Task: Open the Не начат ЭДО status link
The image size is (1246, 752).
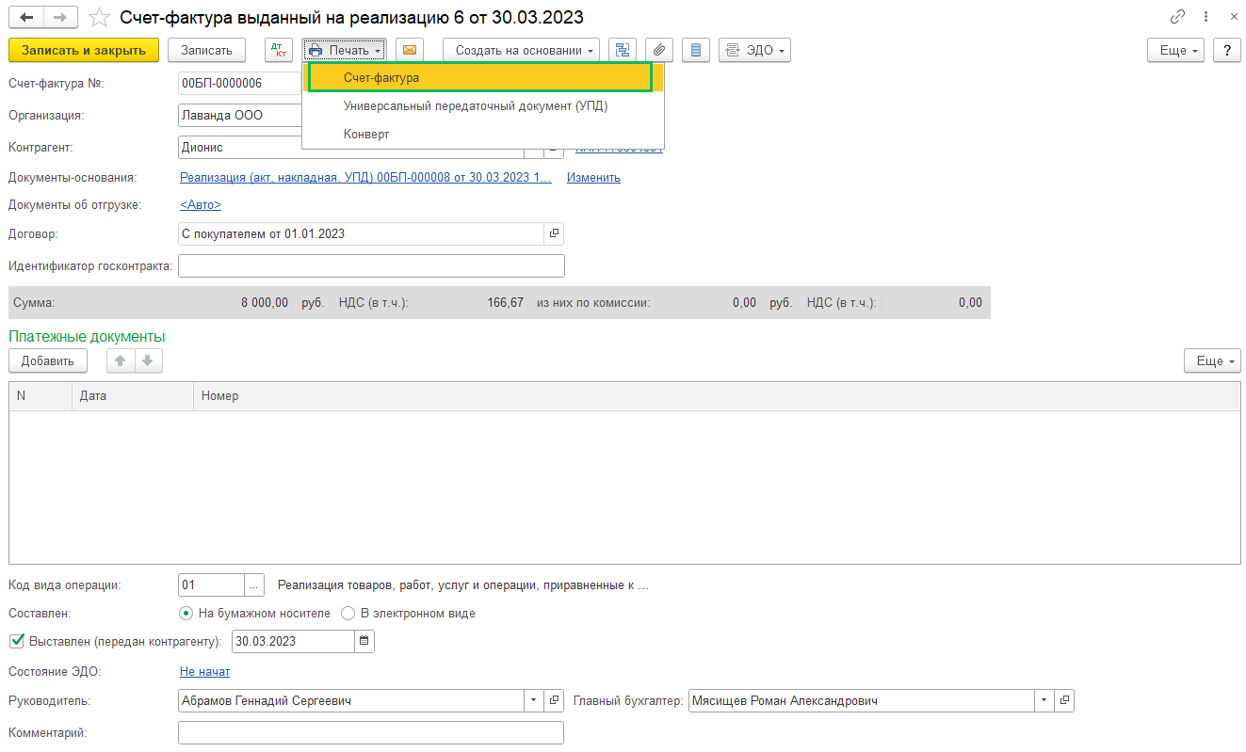Action: click(x=204, y=671)
